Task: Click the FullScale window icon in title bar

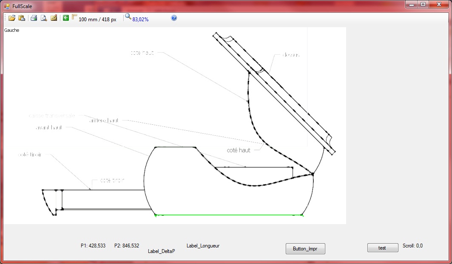Action: point(6,6)
